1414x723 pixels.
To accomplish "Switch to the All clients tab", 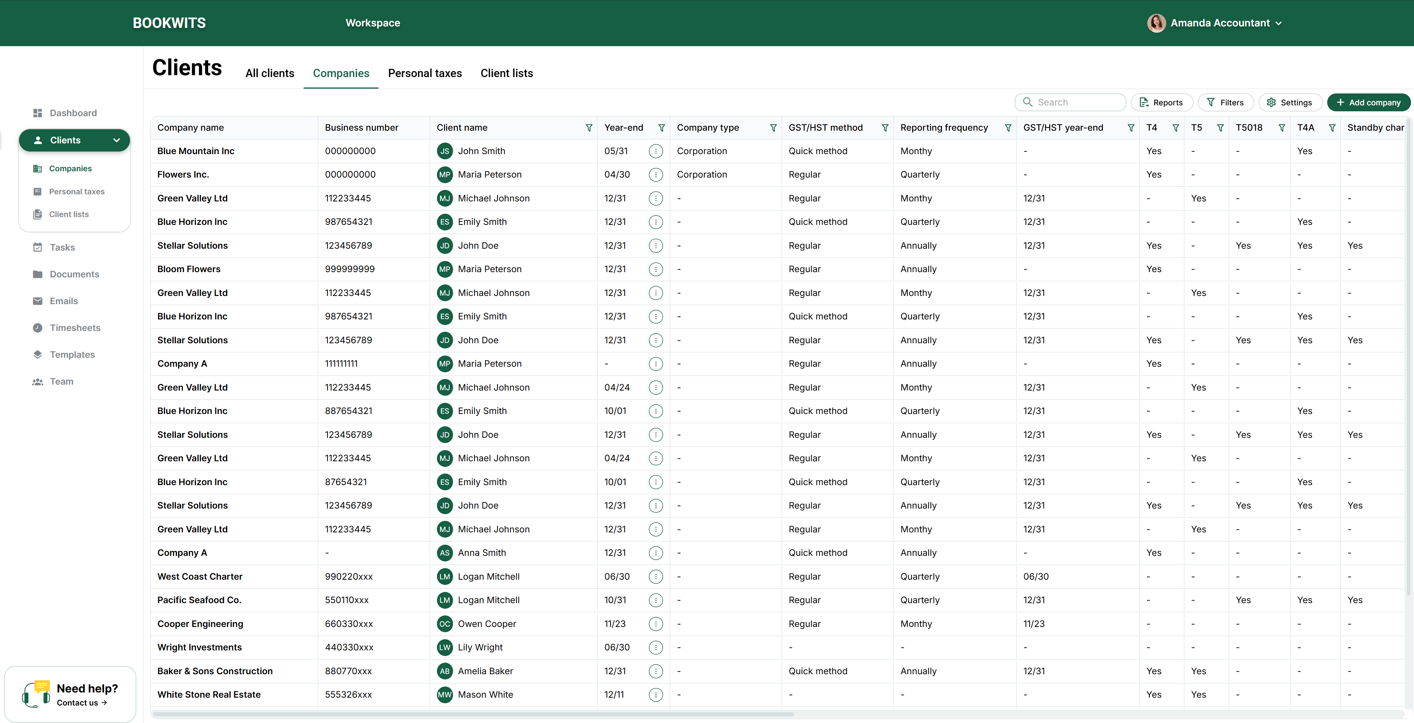I will [x=270, y=73].
